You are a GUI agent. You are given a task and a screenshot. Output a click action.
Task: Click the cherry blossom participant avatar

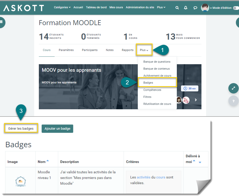point(186,100)
